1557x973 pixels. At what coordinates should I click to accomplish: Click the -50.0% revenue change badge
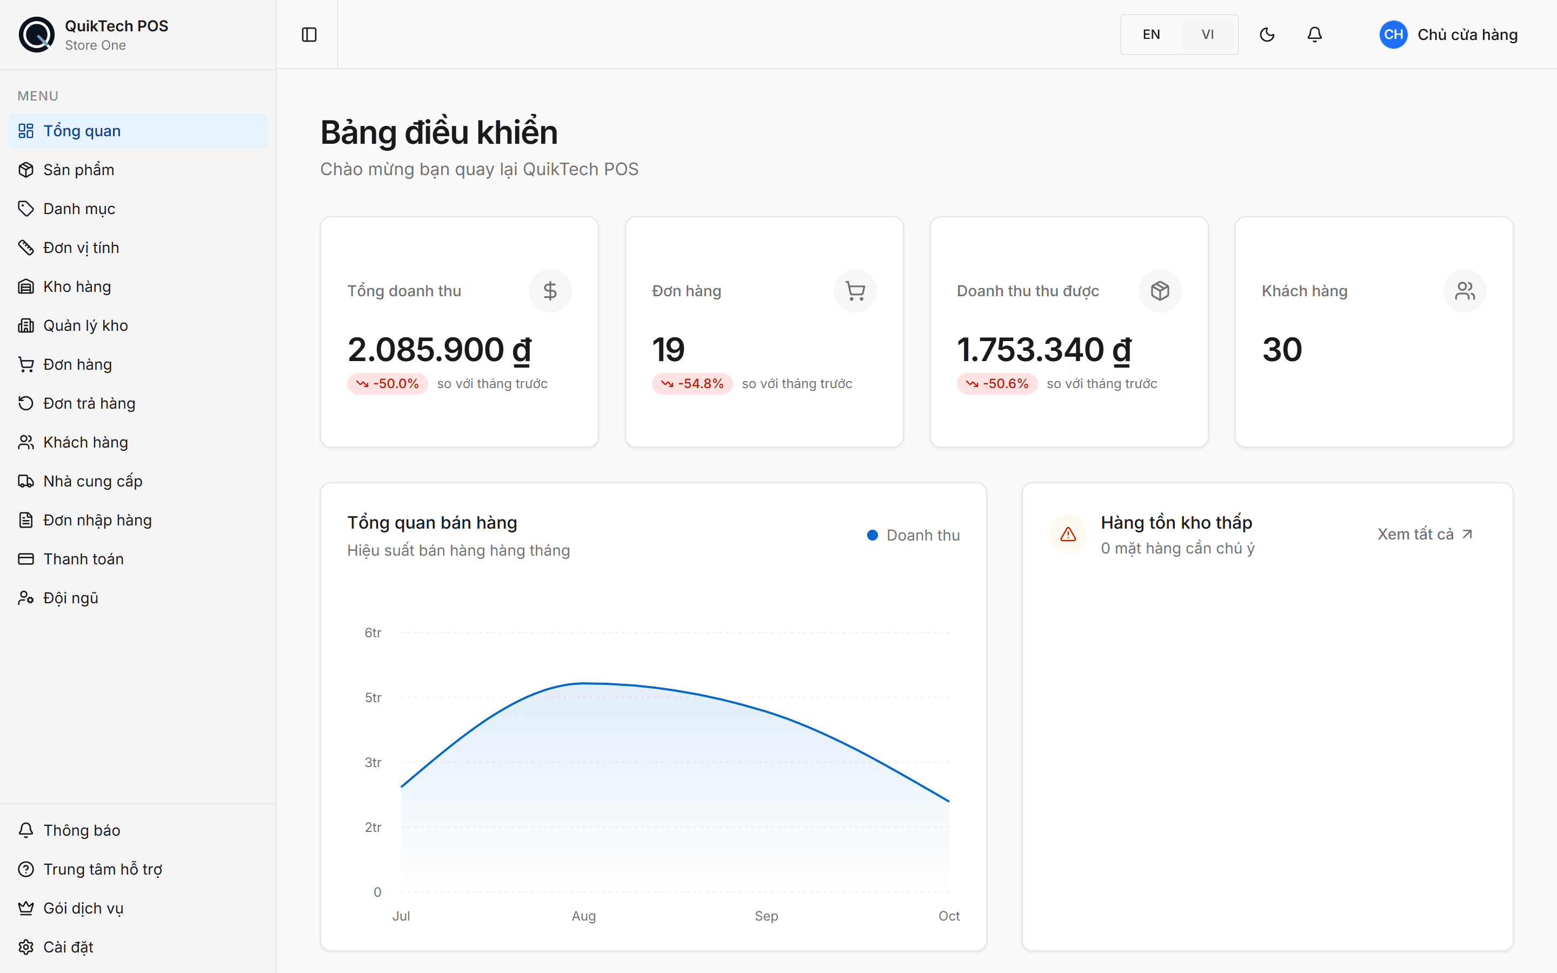[x=387, y=384]
